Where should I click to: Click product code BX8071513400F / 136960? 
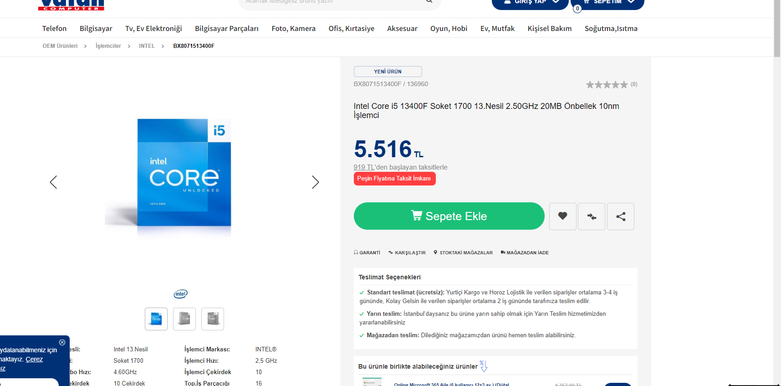391,84
